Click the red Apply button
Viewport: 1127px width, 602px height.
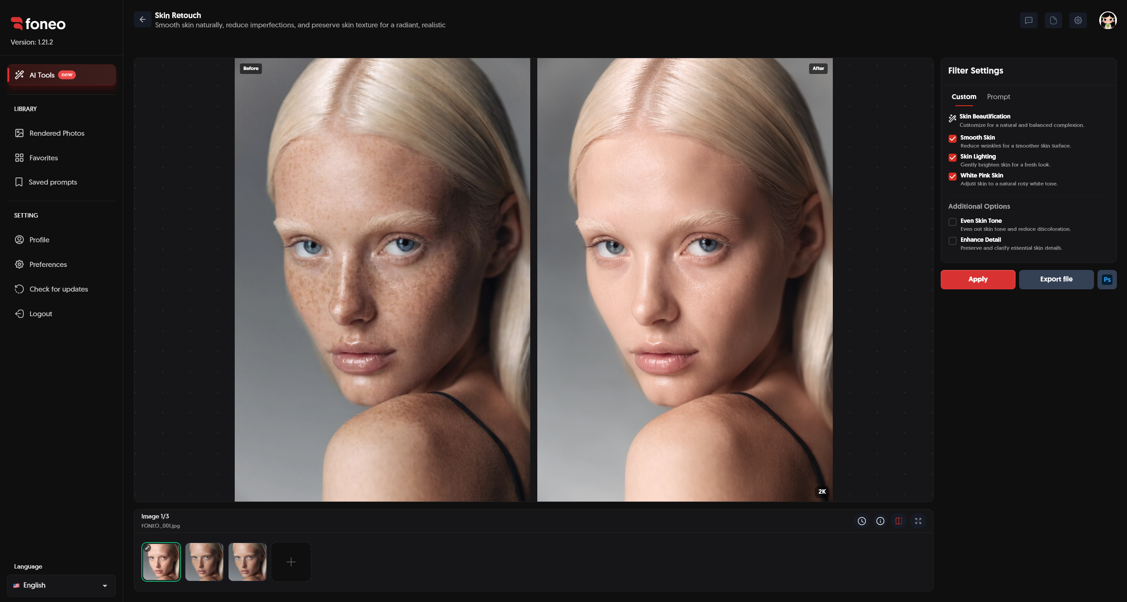pyautogui.click(x=978, y=280)
